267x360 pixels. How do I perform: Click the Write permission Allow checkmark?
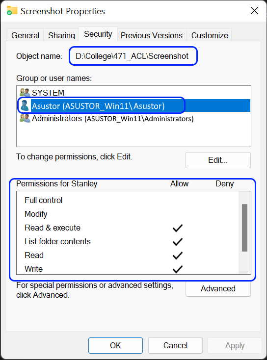coord(178,269)
